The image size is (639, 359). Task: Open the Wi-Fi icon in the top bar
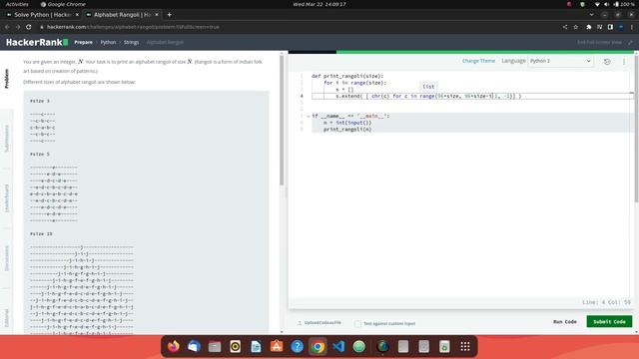(x=597, y=4)
